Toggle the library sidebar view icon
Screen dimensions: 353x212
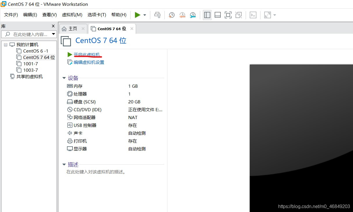[207, 15]
